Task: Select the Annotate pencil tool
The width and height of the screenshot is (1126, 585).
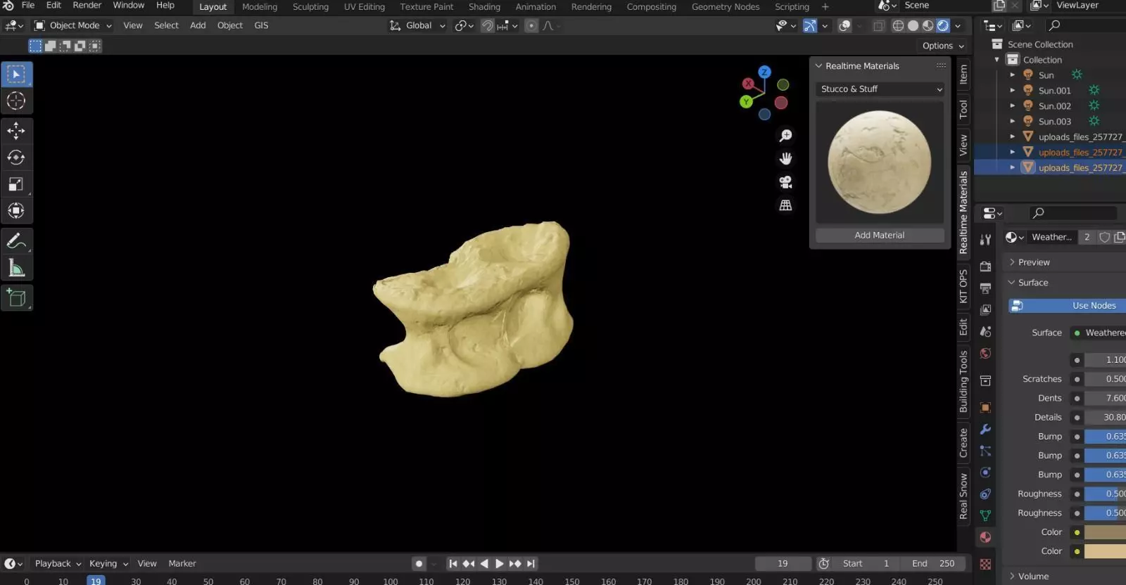Action: click(16, 241)
